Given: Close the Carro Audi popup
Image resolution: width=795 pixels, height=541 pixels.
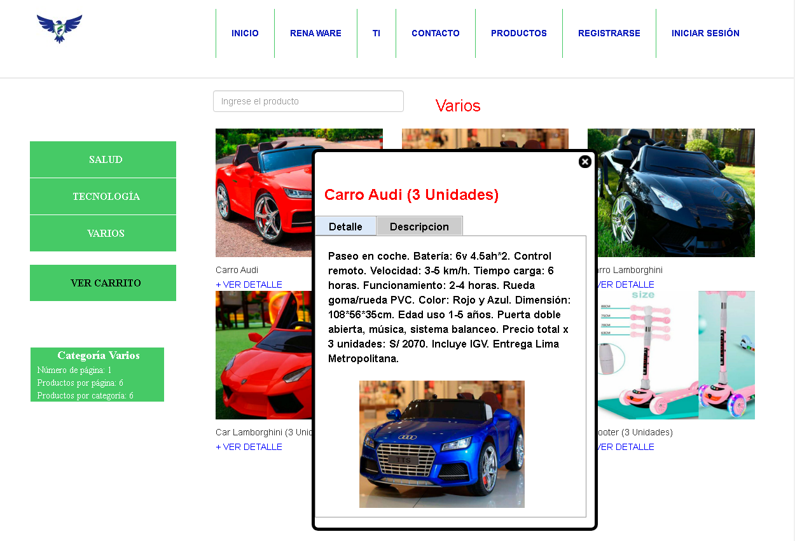Looking at the screenshot, I should pyautogui.click(x=584, y=162).
